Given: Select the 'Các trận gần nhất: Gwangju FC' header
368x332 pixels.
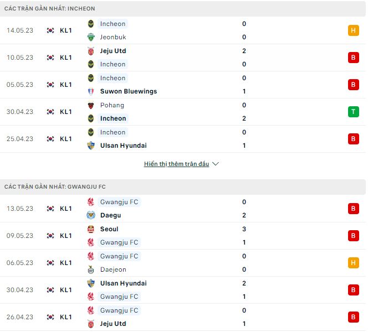Looking at the screenshot, I should 55,187.
